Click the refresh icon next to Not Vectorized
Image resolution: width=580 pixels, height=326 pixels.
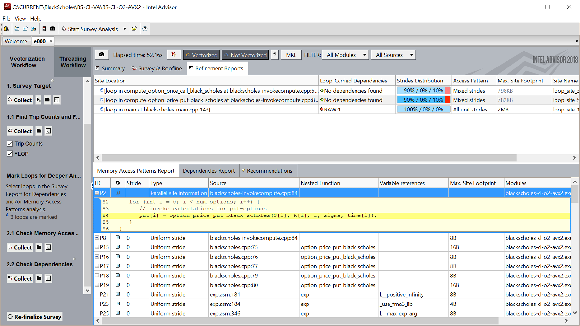click(x=274, y=55)
